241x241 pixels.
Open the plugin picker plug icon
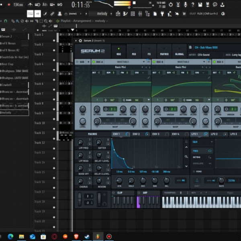pos(162,14)
